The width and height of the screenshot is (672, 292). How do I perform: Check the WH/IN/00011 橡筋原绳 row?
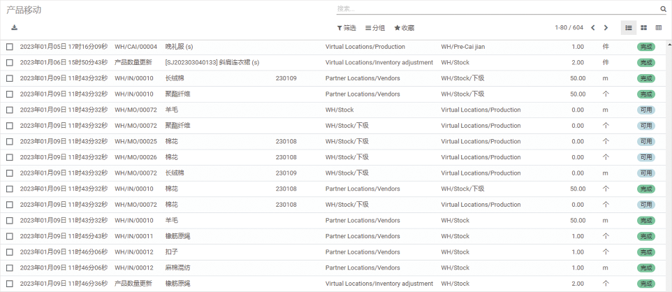click(10, 236)
